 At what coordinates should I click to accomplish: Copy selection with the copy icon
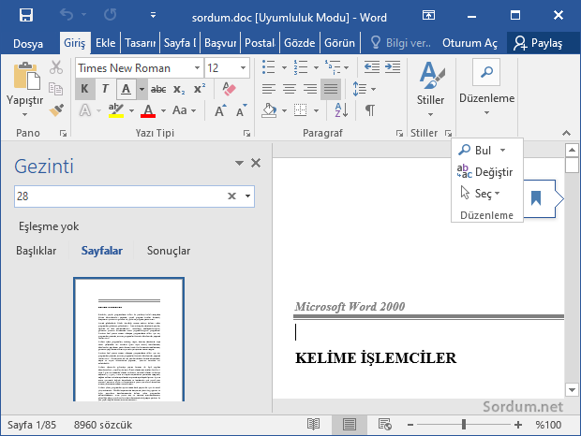(56, 89)
